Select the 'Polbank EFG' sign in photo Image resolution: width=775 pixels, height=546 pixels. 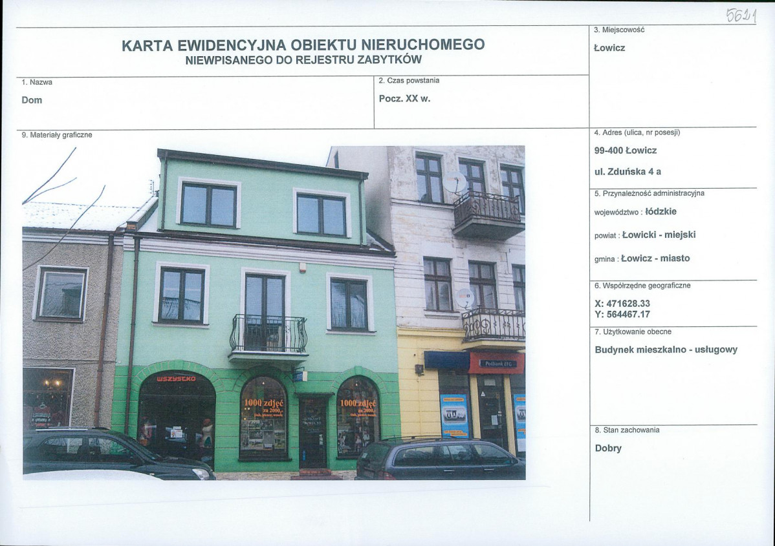click(499, 362)
